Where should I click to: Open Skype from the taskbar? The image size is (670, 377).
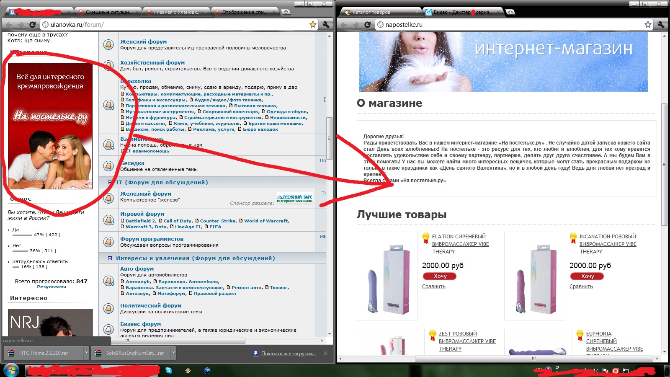169,370
